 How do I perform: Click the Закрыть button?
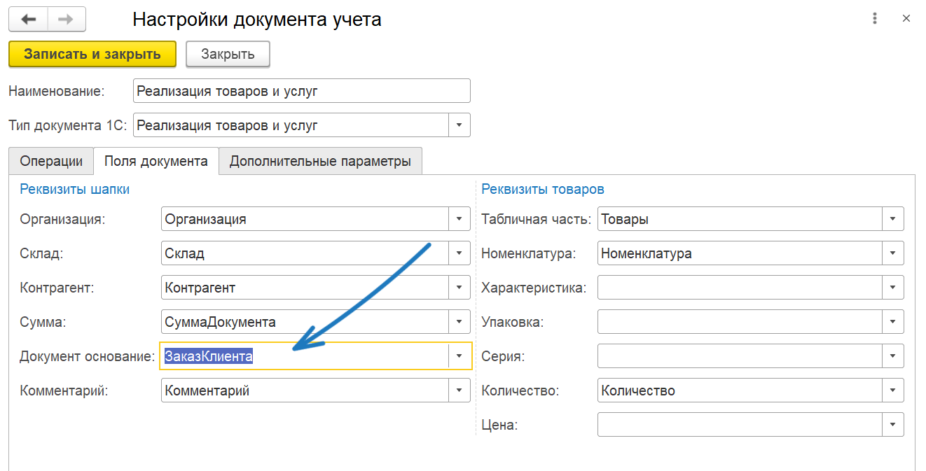click(x=228, y=54)
